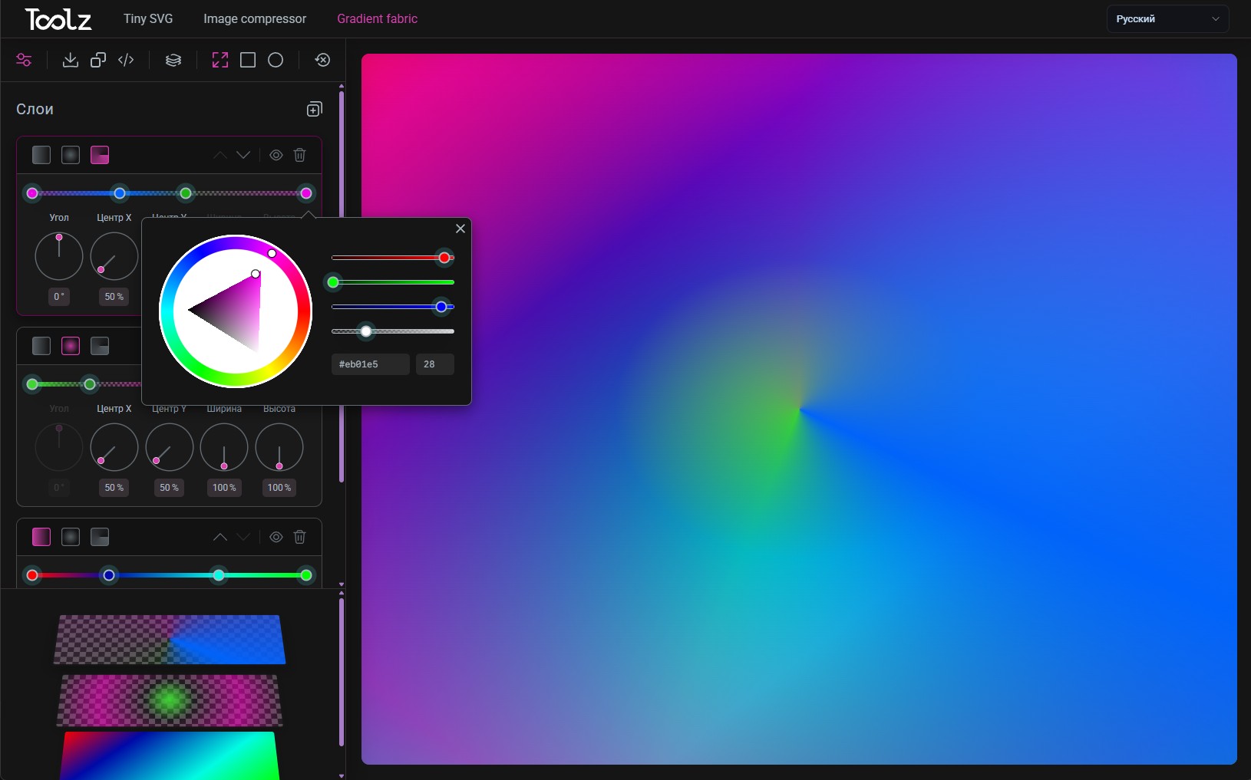Click the reset icon in the toolbar
Screen dimensions: 1251x780
tap(322, 60)
